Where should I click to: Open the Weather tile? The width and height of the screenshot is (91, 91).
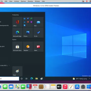click(28, 47)
